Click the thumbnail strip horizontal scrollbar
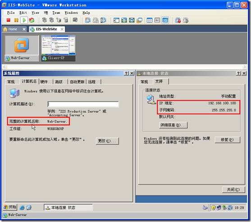 (124, 67)
